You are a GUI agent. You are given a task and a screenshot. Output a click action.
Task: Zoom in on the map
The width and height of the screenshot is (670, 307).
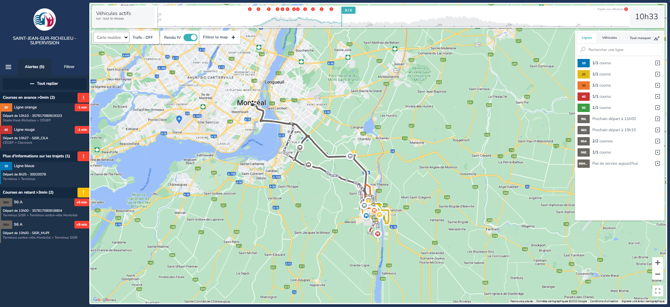(657, 263)
